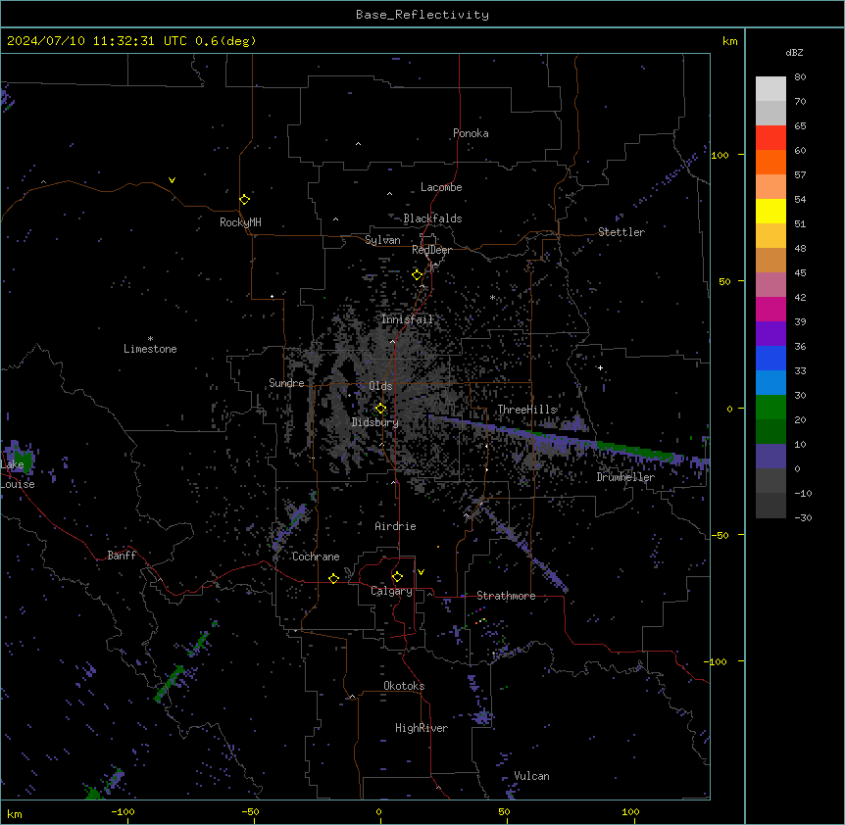Click the Limestone label
Viewport: 845px width, 825px height.
(150, 349)
